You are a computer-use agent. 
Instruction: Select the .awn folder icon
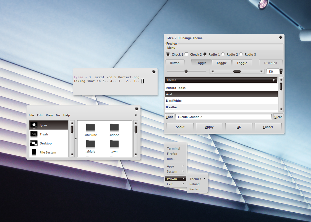(x=114, y=144)
